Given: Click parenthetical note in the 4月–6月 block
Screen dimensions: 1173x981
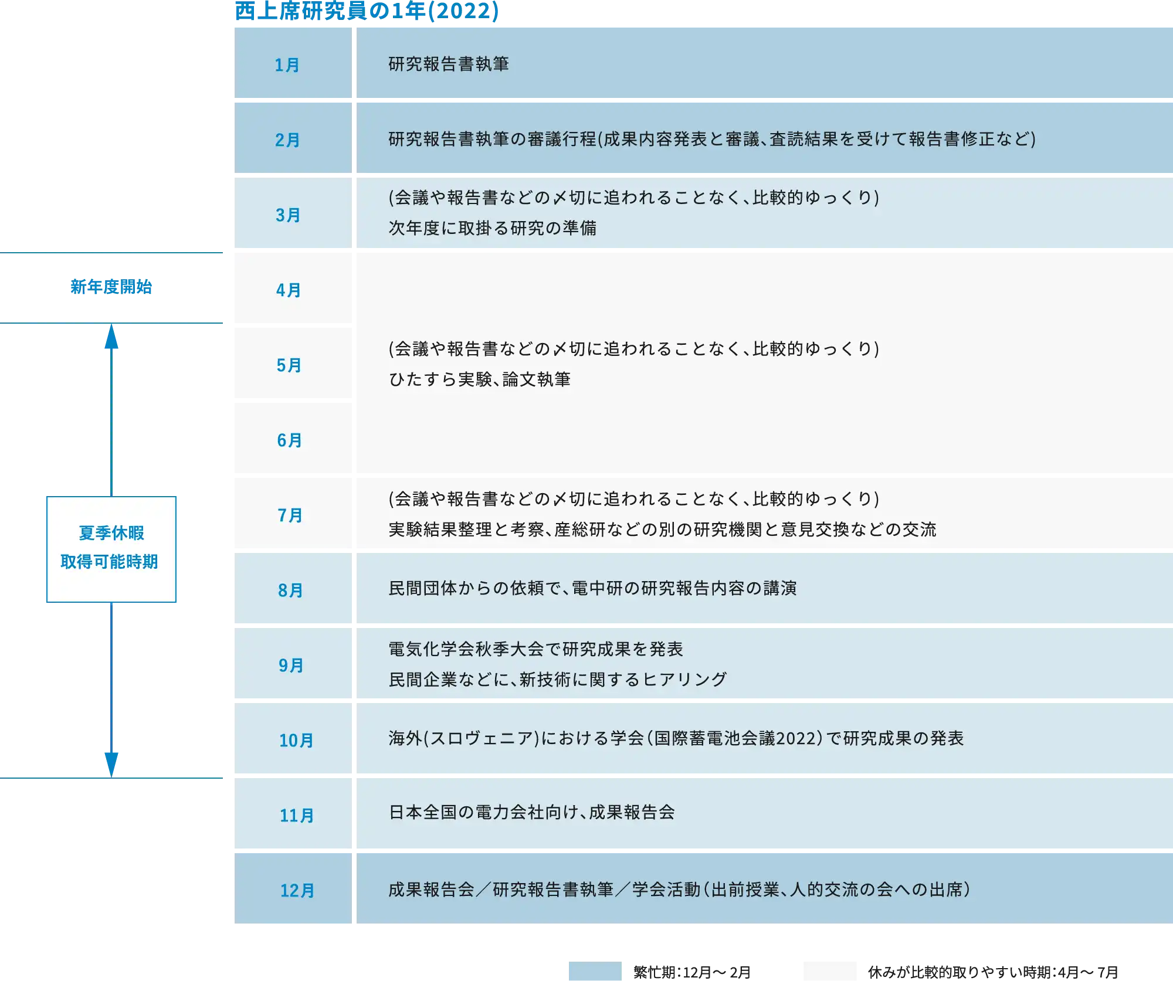Looking at the screenshot, I should [633, 349].
